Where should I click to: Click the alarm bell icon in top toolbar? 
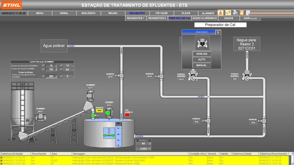(221, 13)
